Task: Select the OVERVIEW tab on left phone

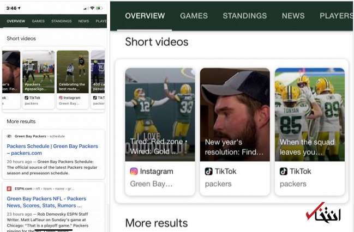Action: [x=16, y=21]
